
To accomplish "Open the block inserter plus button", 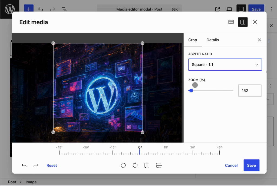I will coord(29,9).
